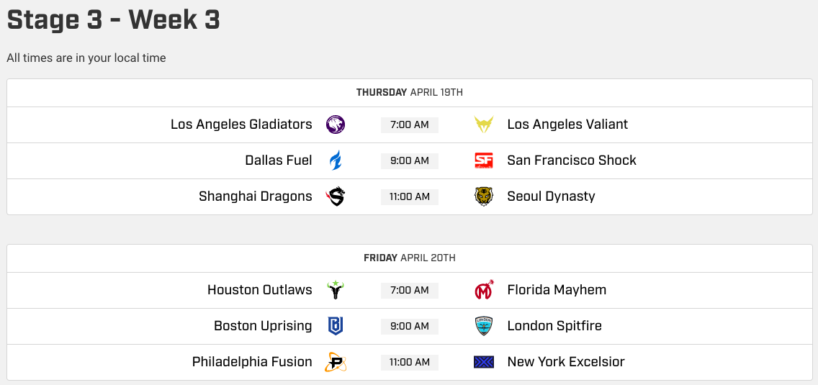Select the Friday 11:00 AM match time
The width and height of the screenshot is (818, 385).
410,363
